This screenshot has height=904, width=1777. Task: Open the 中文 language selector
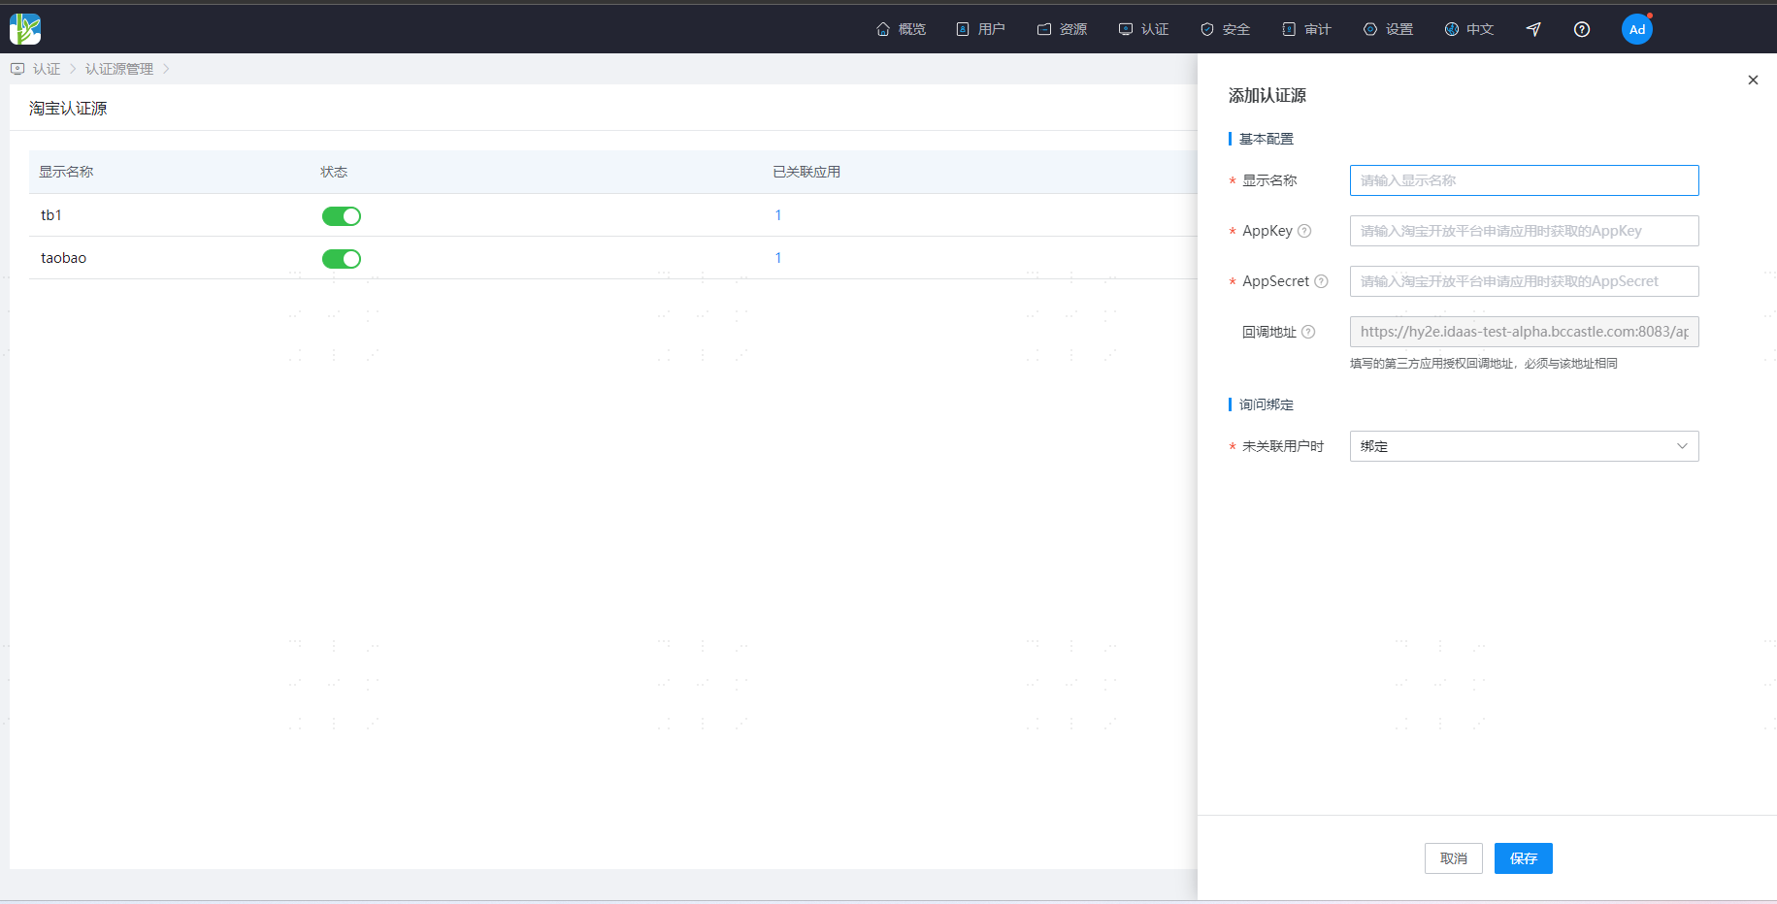[x=1469, y=29]
